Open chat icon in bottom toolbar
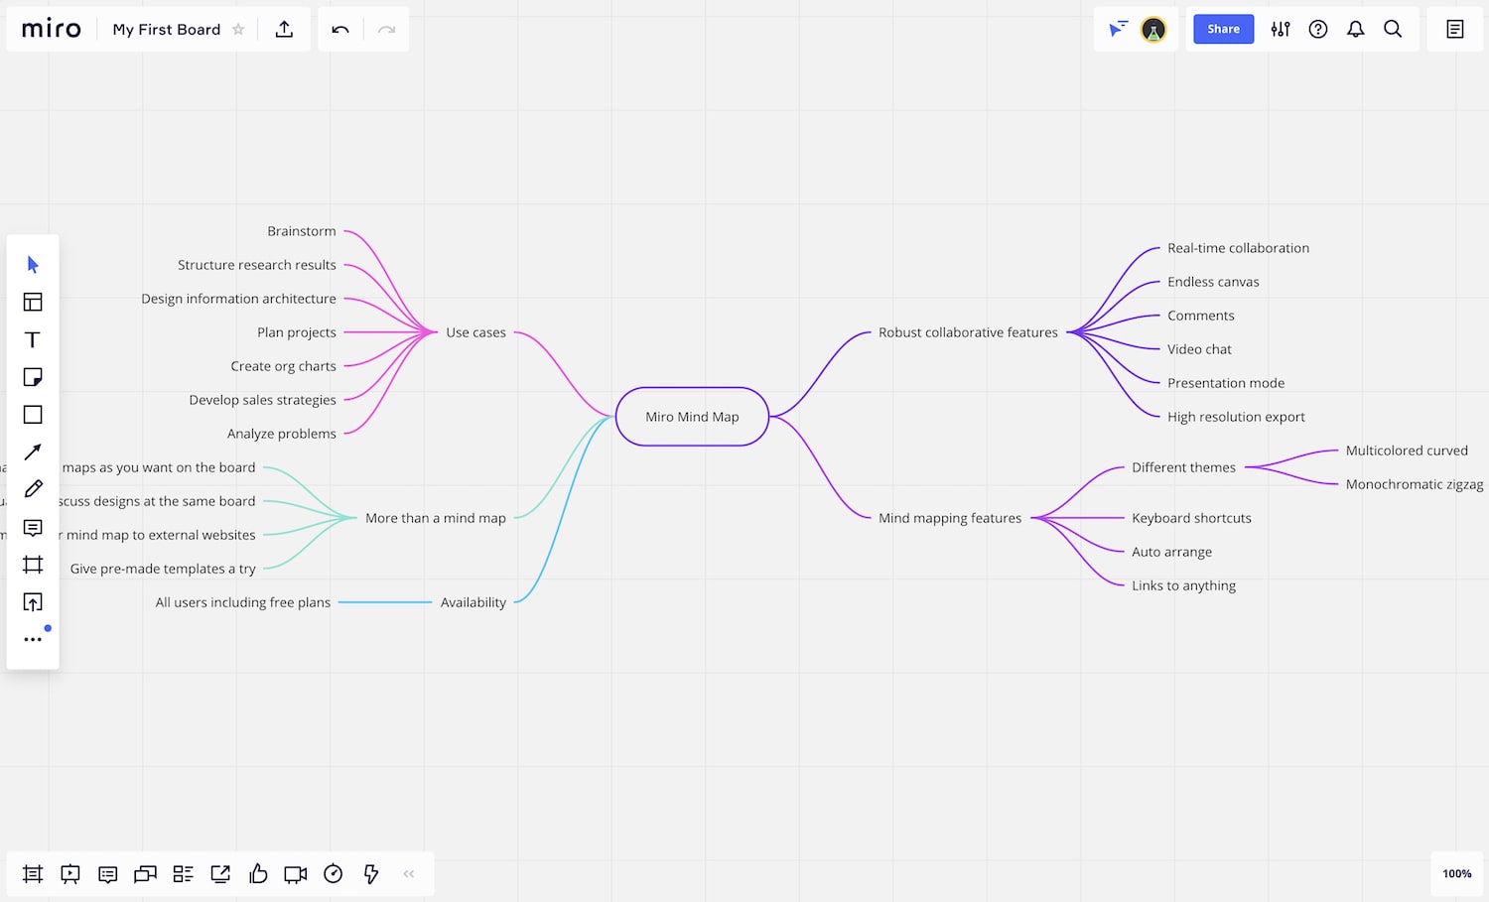Viewport: 1489px width, 902px height. click(146, 874)
